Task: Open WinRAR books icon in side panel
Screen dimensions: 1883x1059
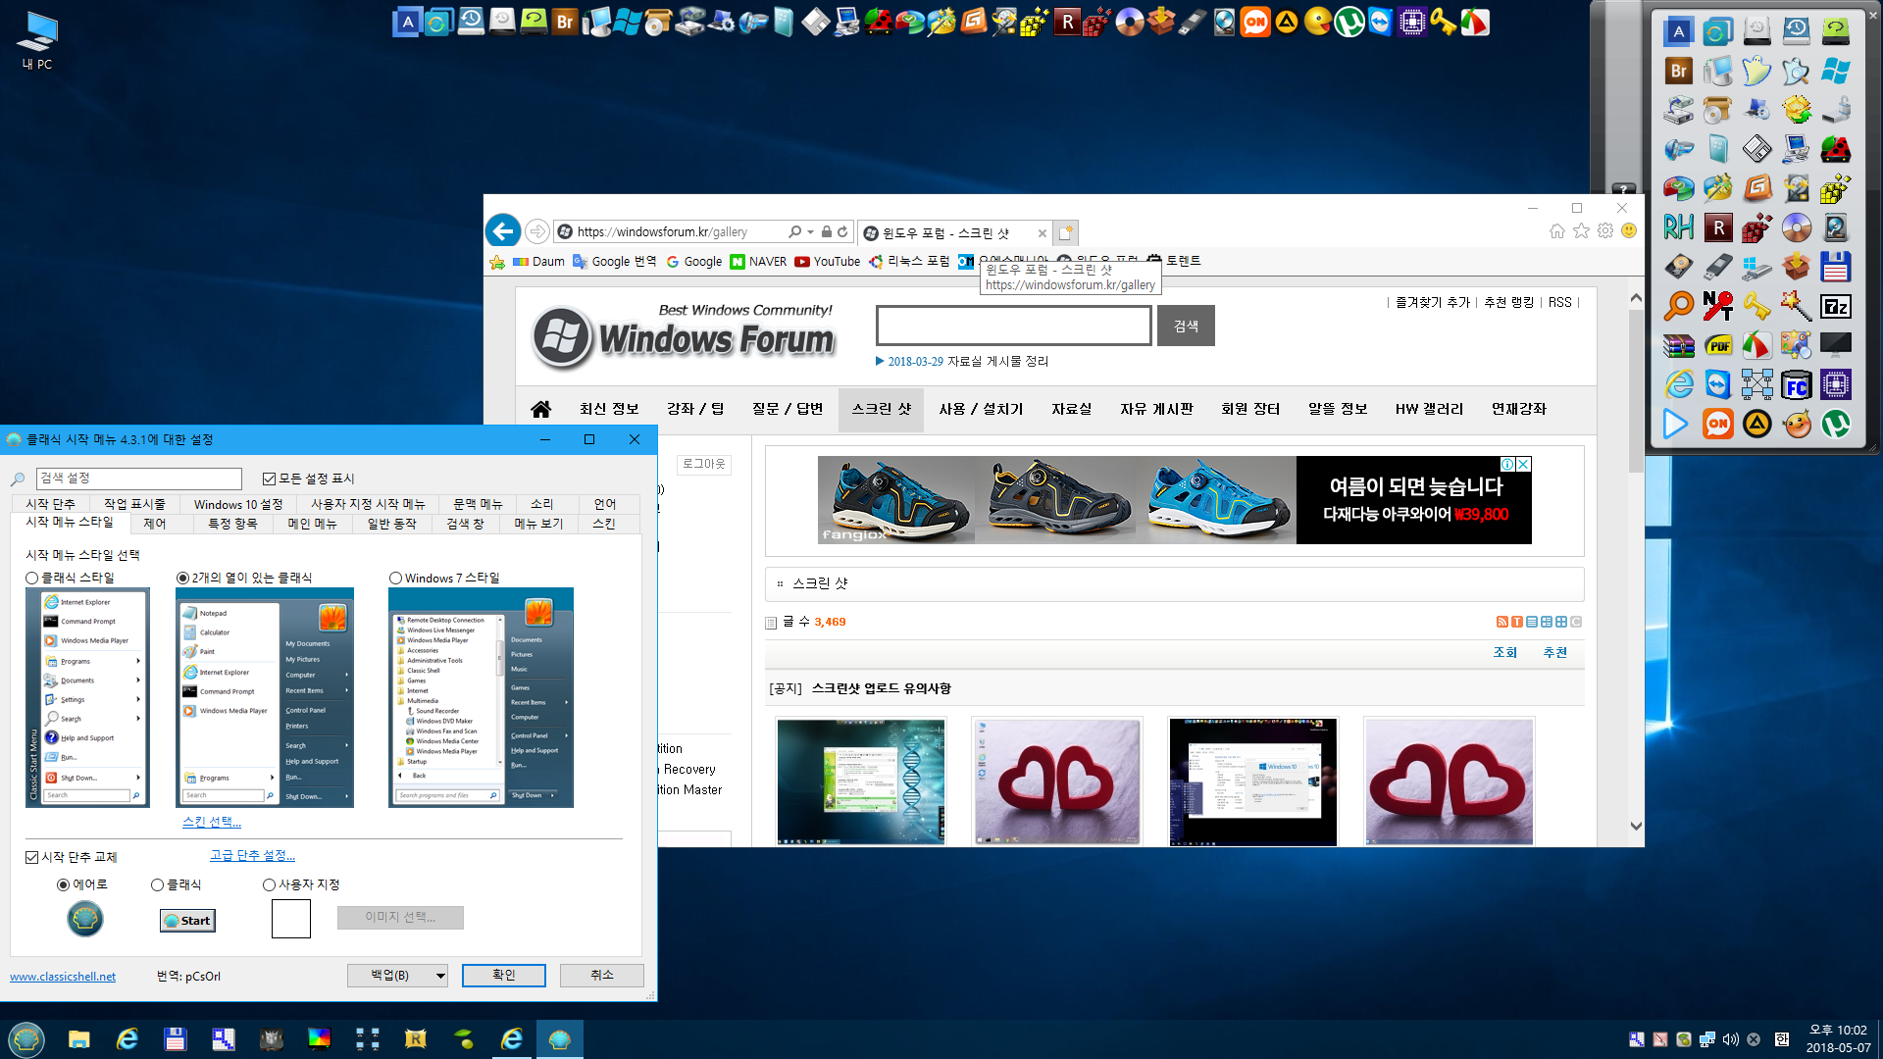Action: [x=1678, y=345]
